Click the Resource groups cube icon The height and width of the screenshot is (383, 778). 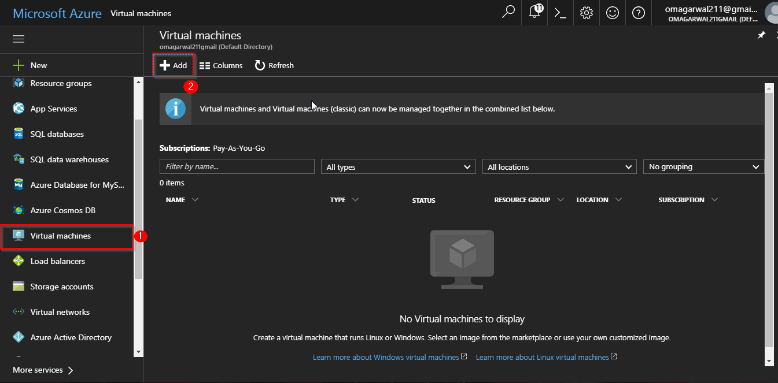[19, 83]
